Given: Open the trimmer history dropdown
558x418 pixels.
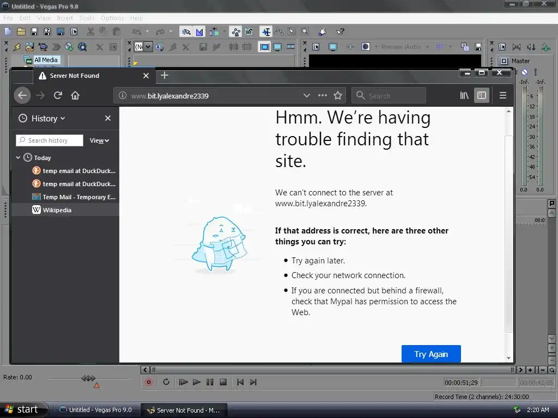Looking at the screenshot, I should 148,47.
